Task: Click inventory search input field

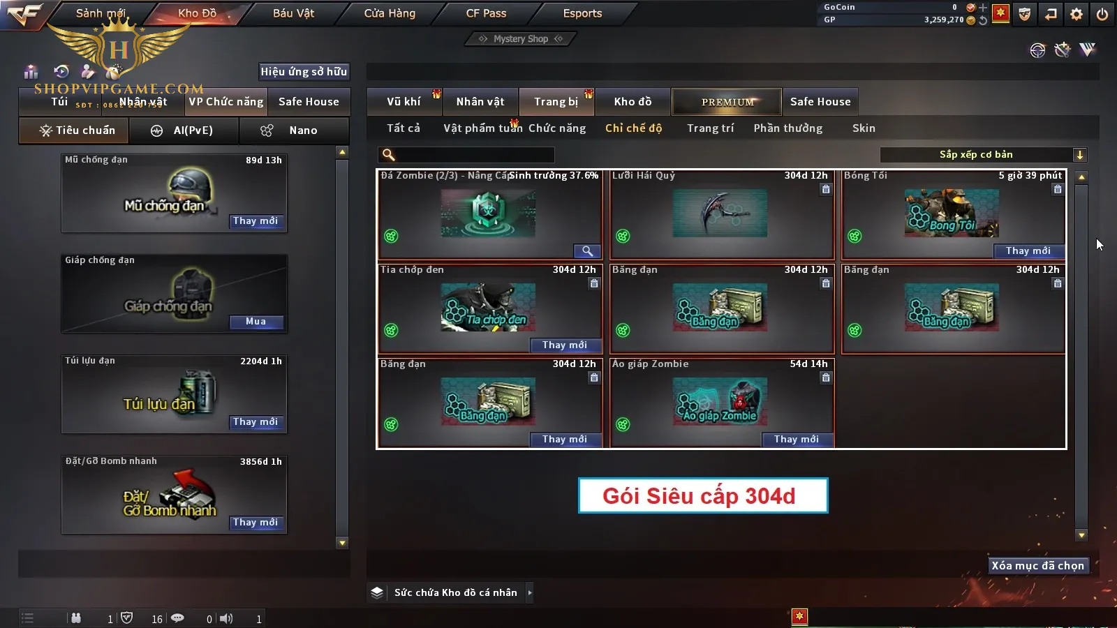Action: click(466, 155)
